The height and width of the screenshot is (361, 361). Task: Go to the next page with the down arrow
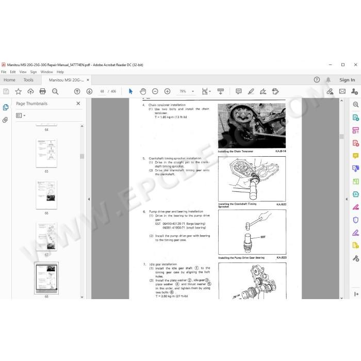(x=89, y=91)
